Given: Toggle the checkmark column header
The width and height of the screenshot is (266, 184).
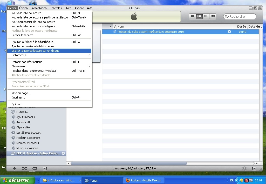Looking at the screenshot, I should point(115,27).
